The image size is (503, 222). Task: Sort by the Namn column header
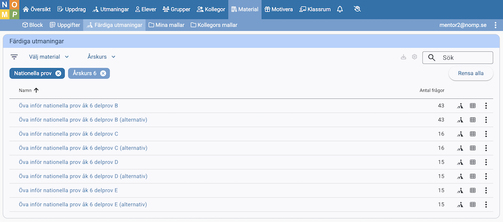[x=29, y=90]
